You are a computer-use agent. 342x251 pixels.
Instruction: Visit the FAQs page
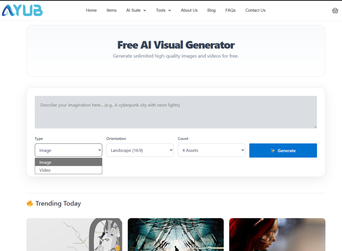pos(230,10)
